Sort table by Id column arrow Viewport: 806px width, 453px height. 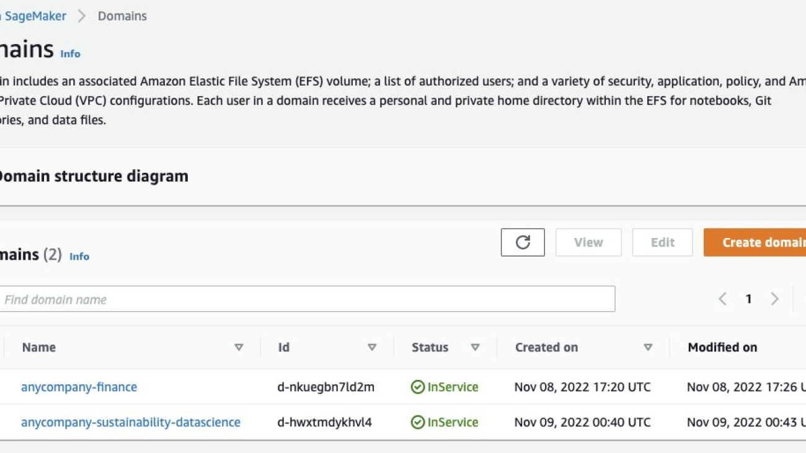pos(372,348)
